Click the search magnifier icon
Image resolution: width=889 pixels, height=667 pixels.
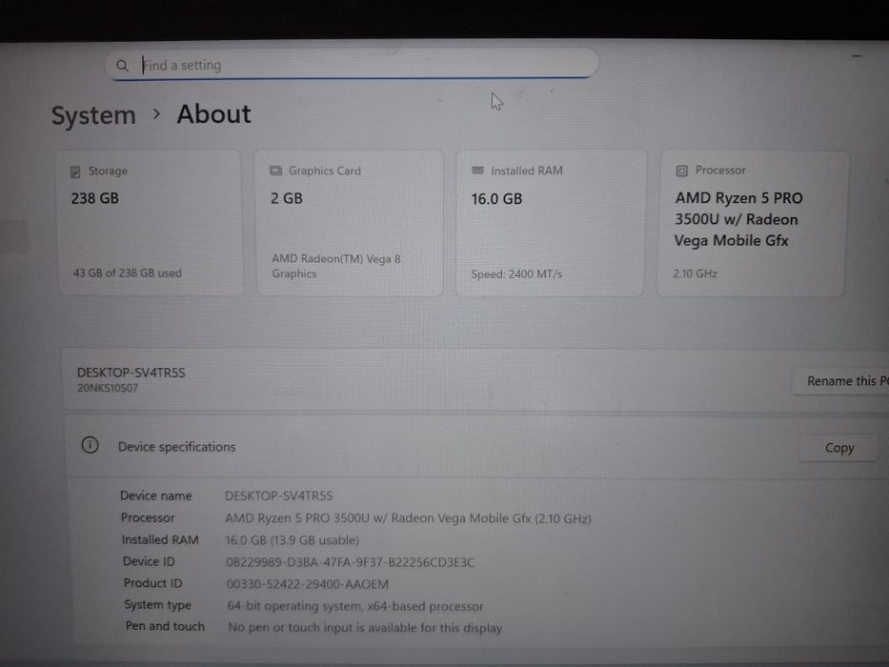coord(122,66)
